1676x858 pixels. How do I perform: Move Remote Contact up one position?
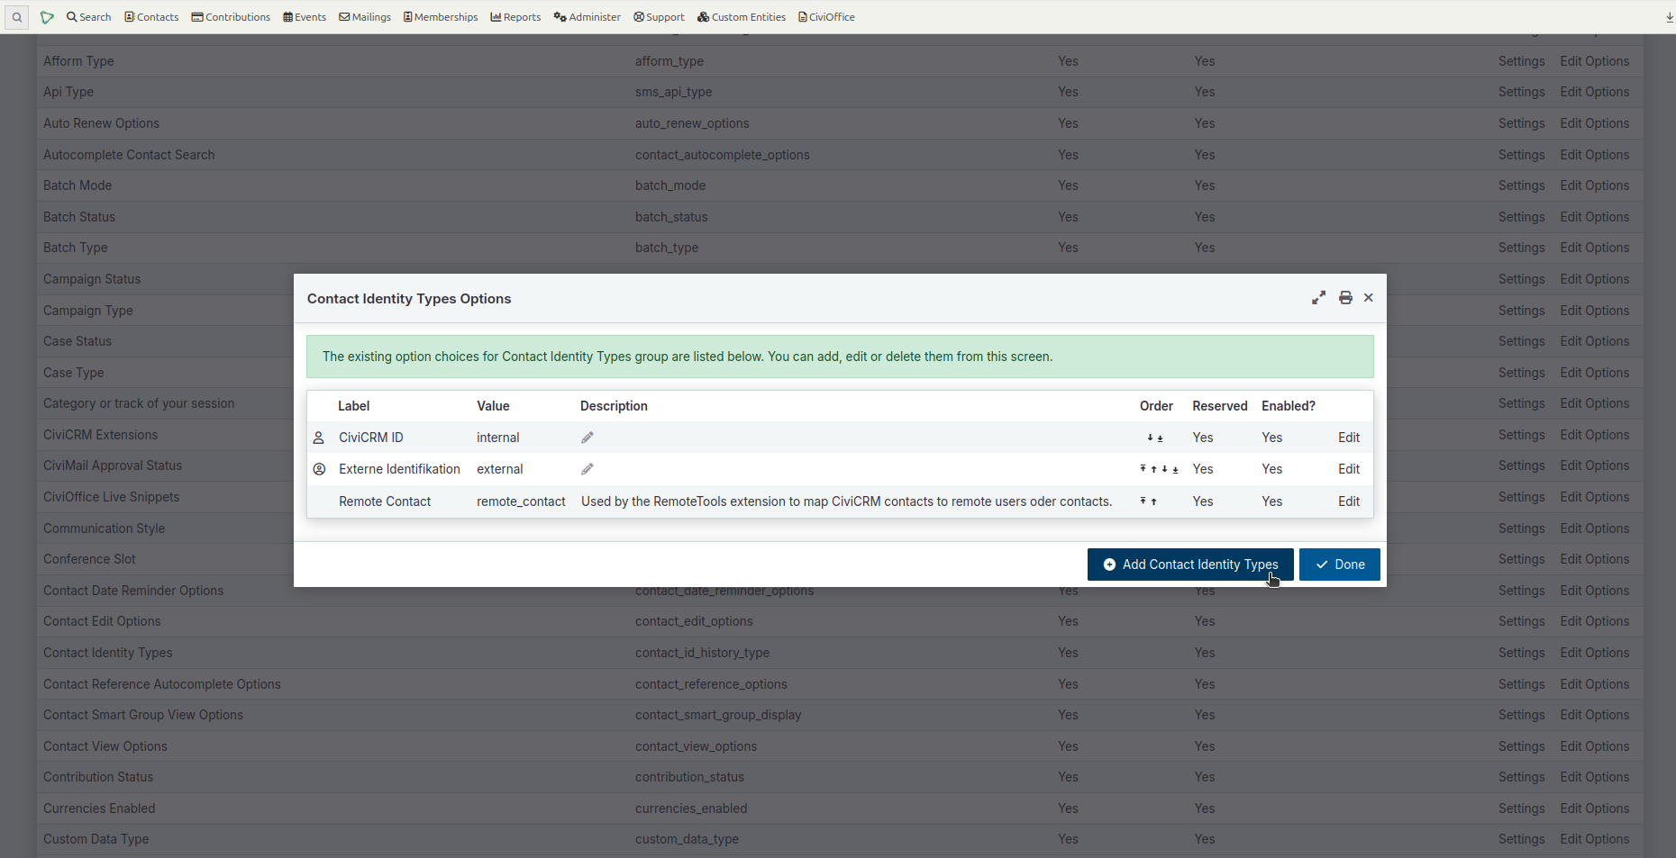pos(1154,501)
